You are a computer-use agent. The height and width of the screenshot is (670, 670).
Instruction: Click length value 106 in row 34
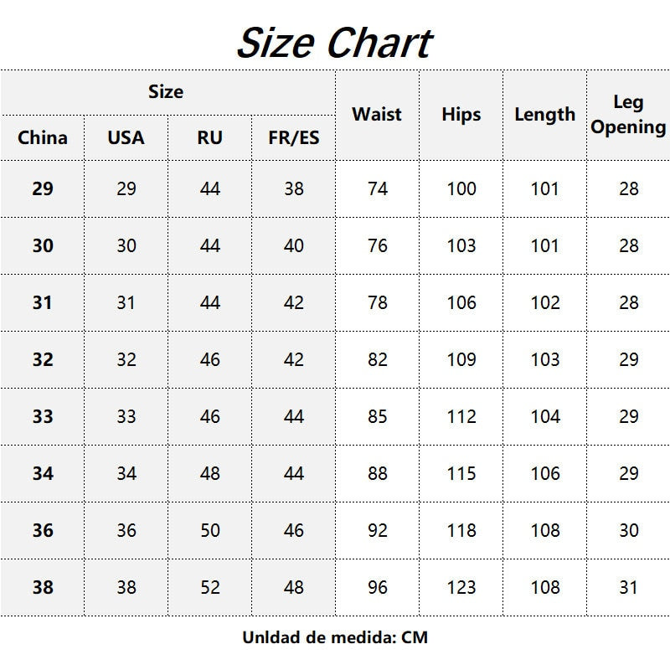coord(545,474)
